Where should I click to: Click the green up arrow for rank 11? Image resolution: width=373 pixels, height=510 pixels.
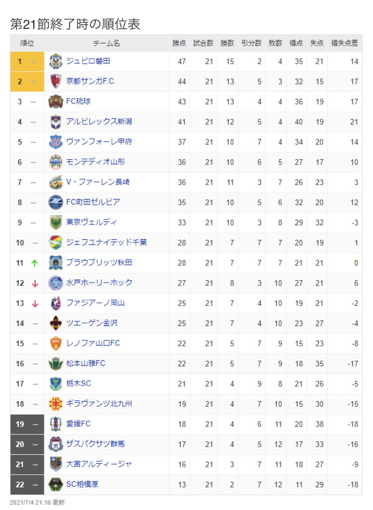click(34, 263)
